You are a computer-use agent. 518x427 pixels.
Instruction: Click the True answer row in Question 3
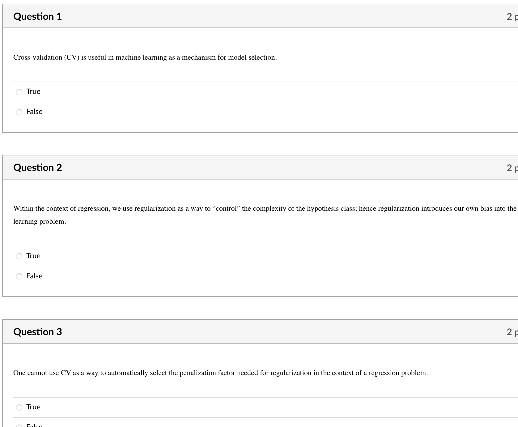(x=124, y=407)
